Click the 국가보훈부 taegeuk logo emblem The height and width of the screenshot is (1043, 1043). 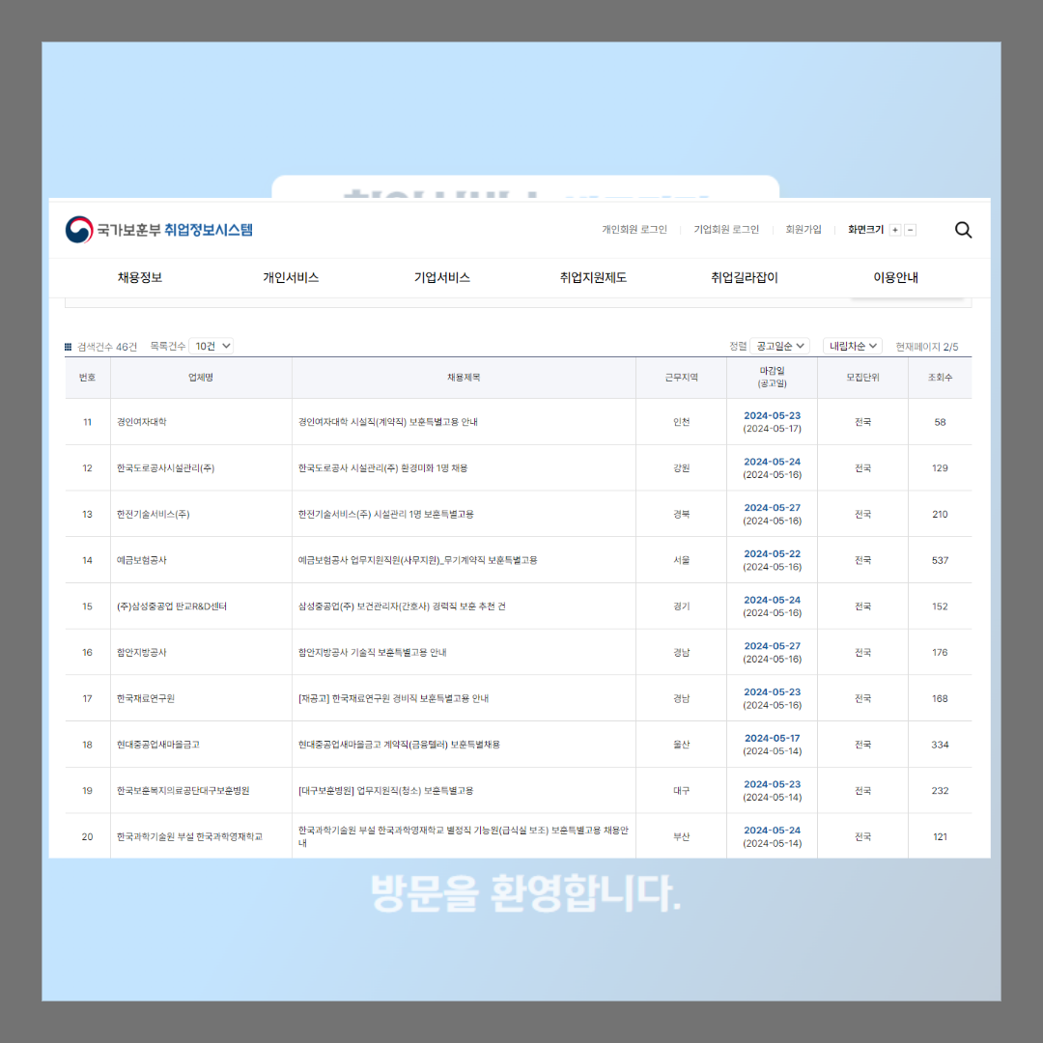76,229
